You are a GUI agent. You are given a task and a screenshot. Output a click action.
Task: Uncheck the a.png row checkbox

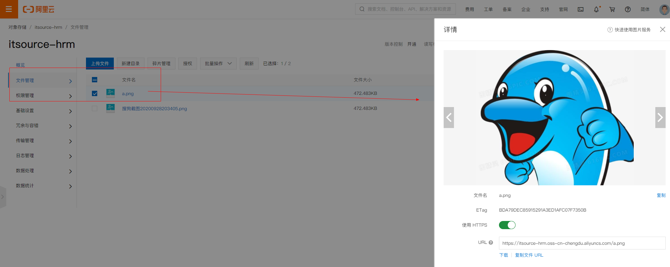[95, 94]
